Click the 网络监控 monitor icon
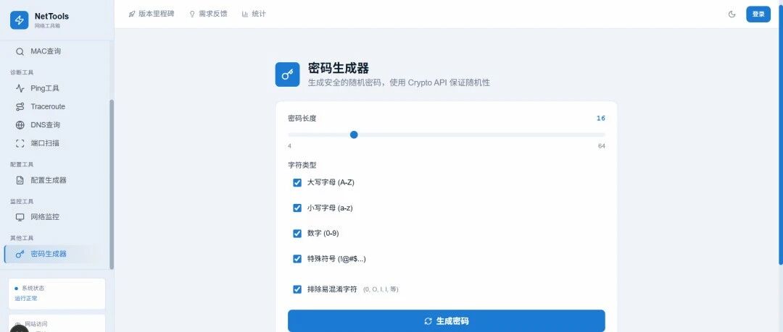783x332 pixels. [x=20, y=217]
